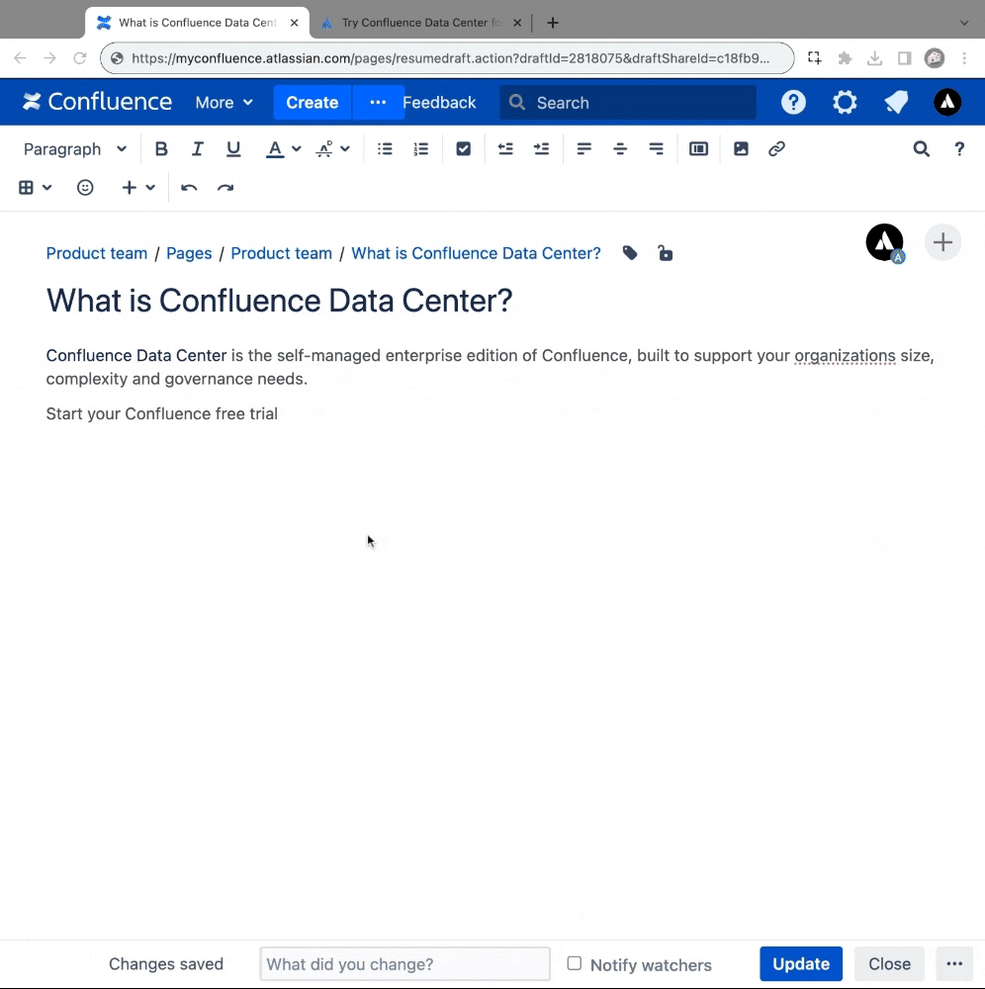Invite people with the plus button
The image size is (985, 989).
tap(942, 242)
